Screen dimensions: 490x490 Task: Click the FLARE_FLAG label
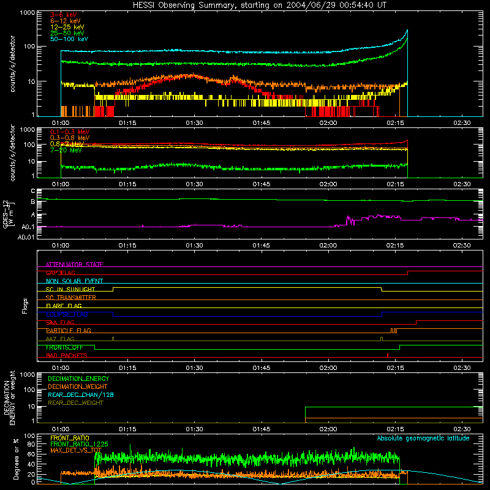pos(64,306)
